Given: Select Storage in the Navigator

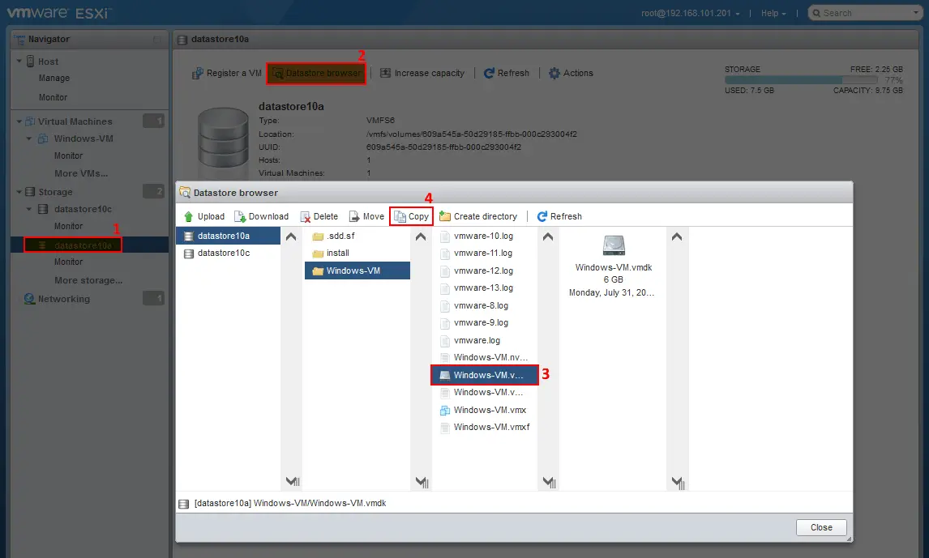Looking at the screenshot, I should pos(55,192).
